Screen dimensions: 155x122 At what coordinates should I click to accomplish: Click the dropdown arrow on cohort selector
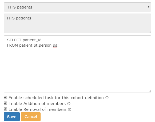[x=149, y=7]
